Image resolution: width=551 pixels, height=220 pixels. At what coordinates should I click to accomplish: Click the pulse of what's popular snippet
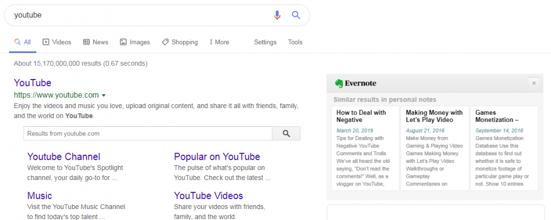tap(222, 172)
